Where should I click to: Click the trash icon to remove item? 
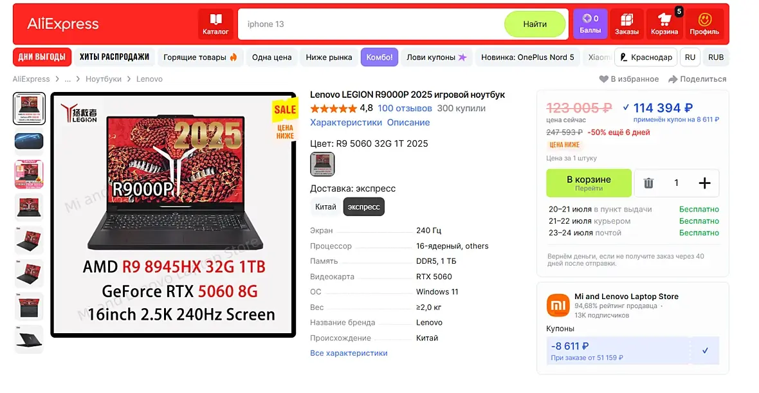pyautogui.click(x=648, y=183)
